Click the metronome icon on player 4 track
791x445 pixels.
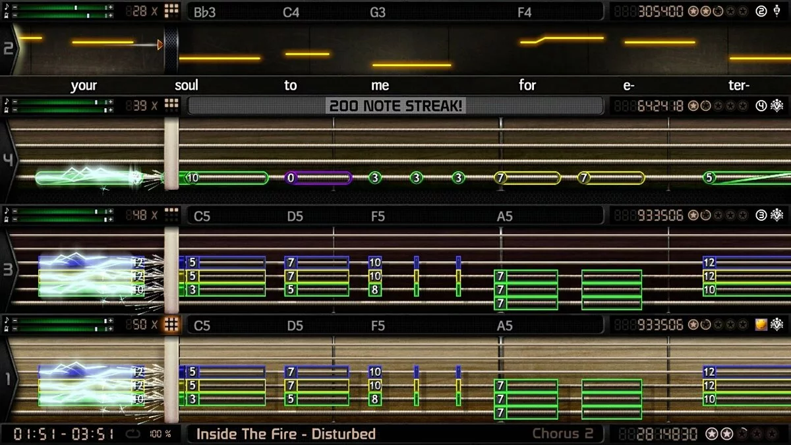point(6,109)
